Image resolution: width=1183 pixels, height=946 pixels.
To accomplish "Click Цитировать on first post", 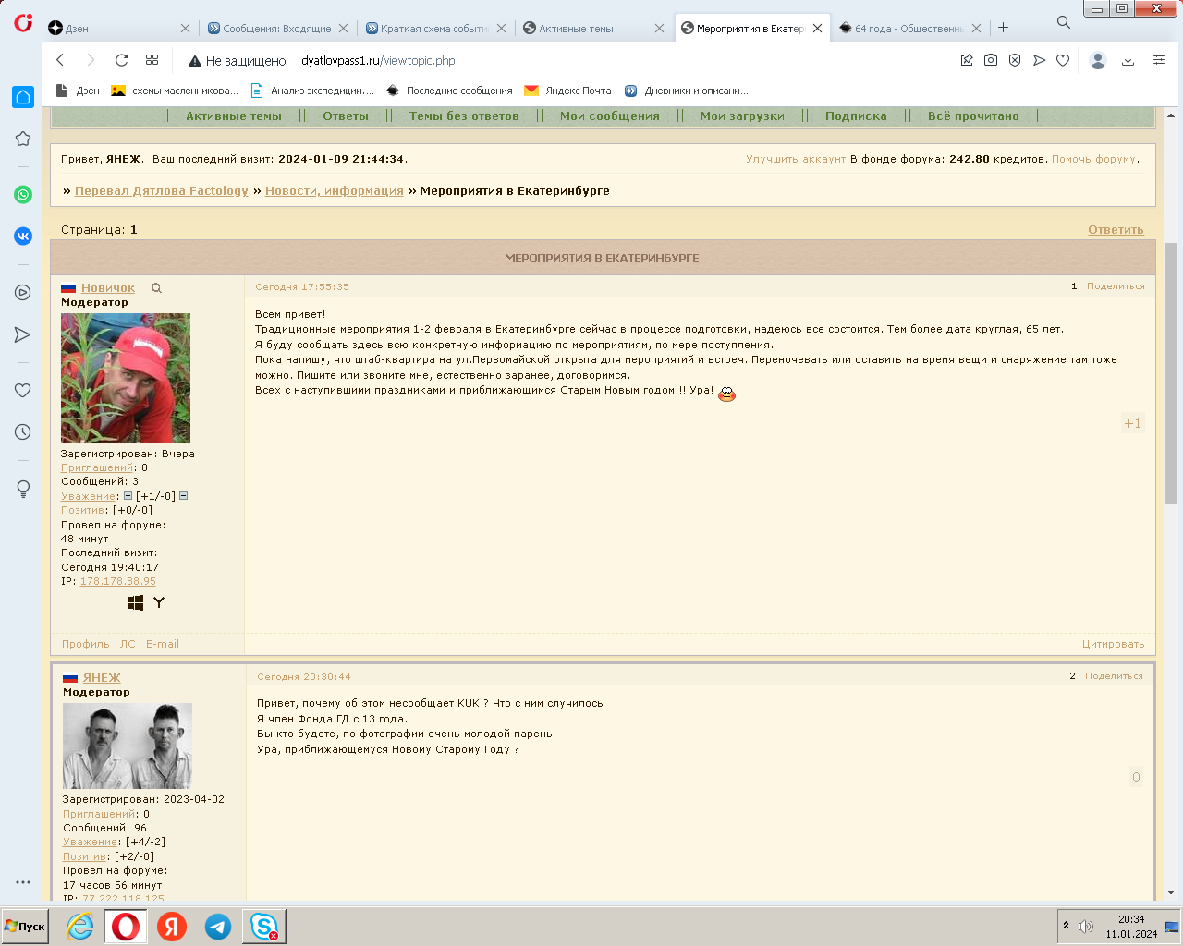I will 1113,645.
